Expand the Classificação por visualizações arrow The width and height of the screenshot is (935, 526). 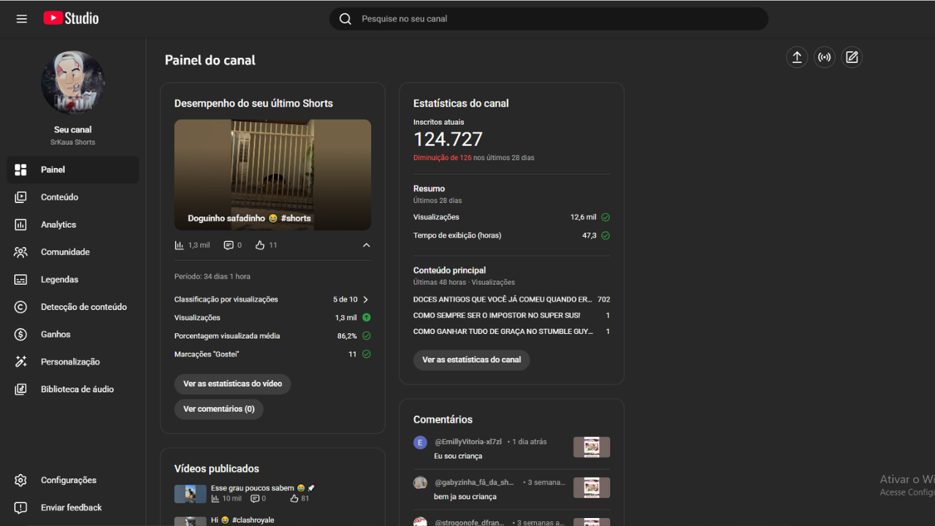pos(366,300)
